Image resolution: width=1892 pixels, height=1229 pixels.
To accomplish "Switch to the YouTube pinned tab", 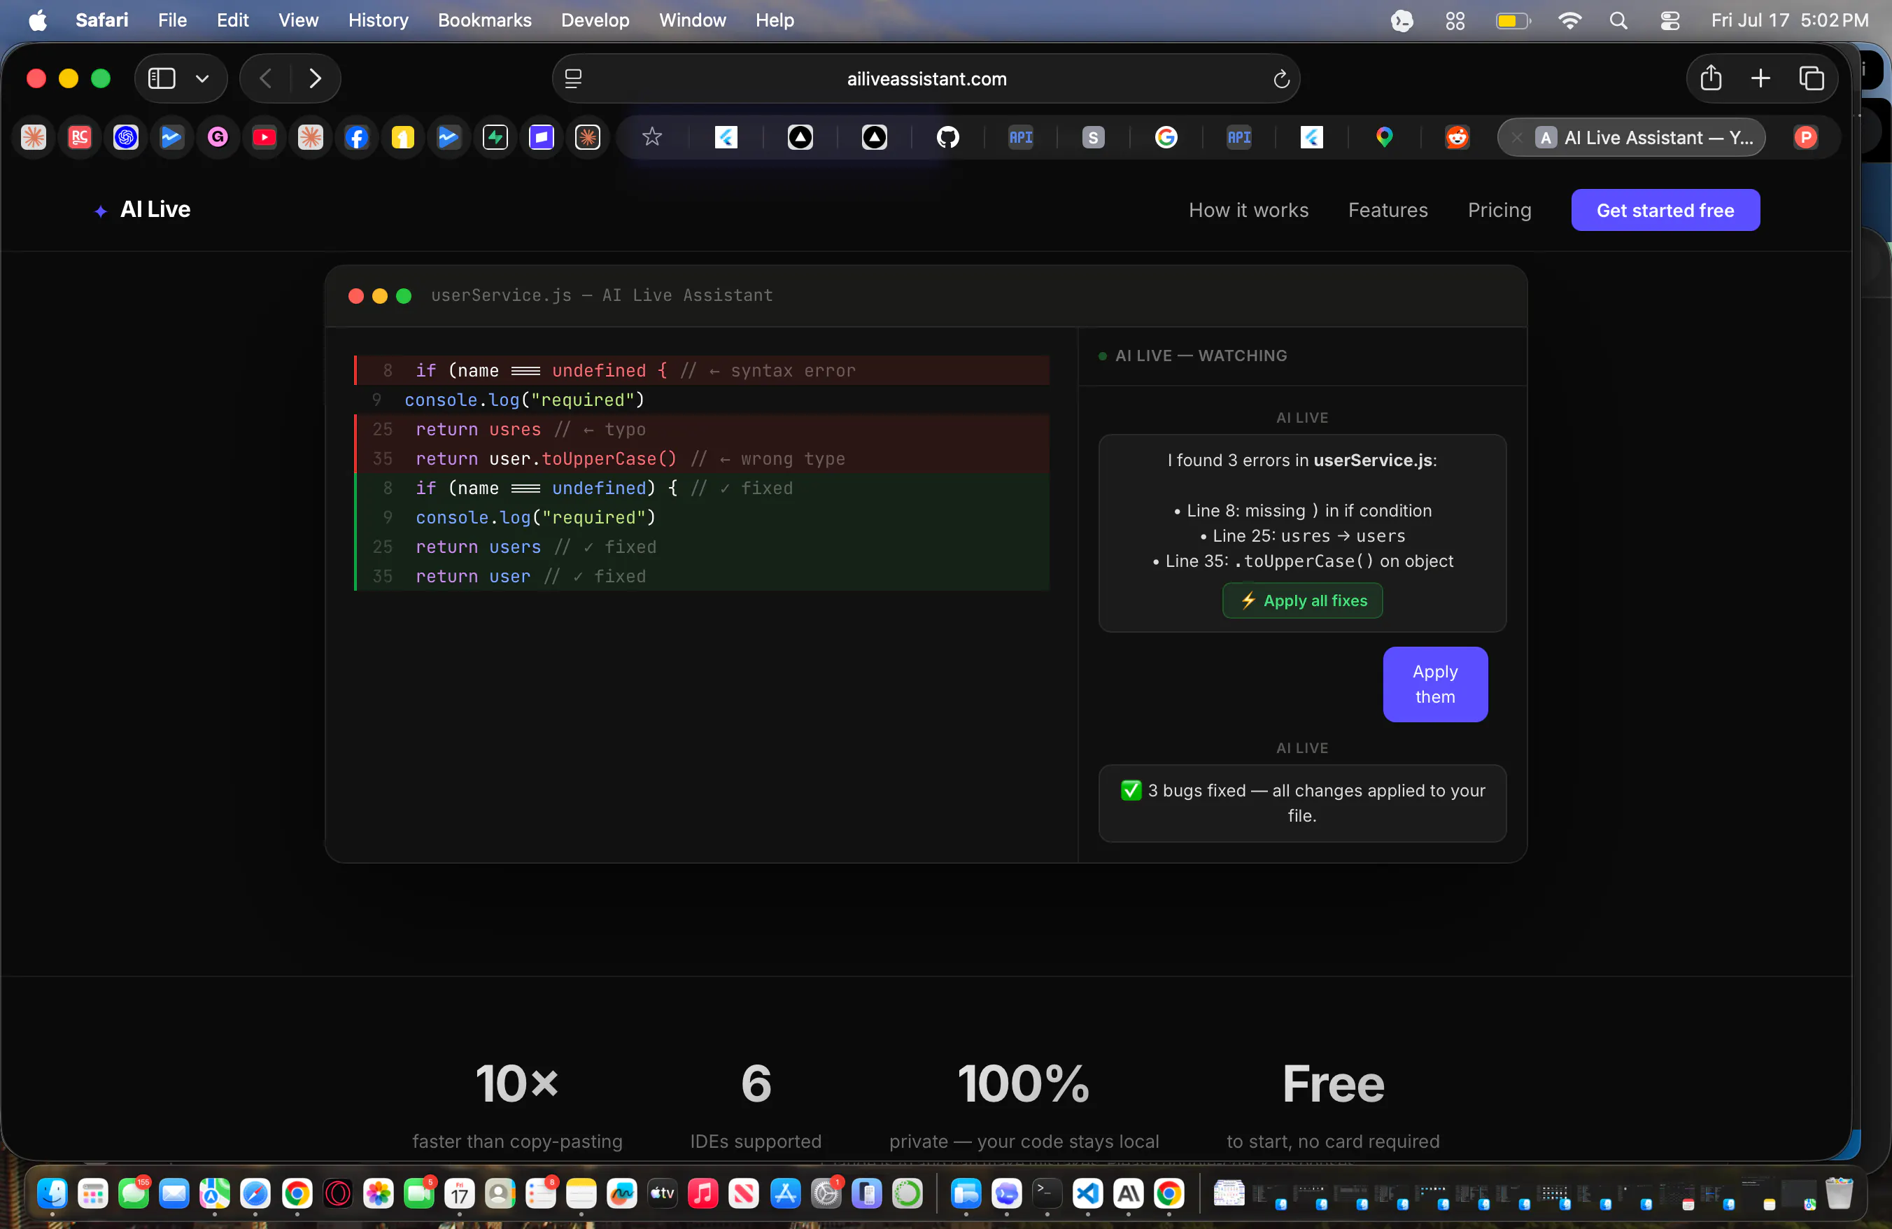I will tap(264, 137).
